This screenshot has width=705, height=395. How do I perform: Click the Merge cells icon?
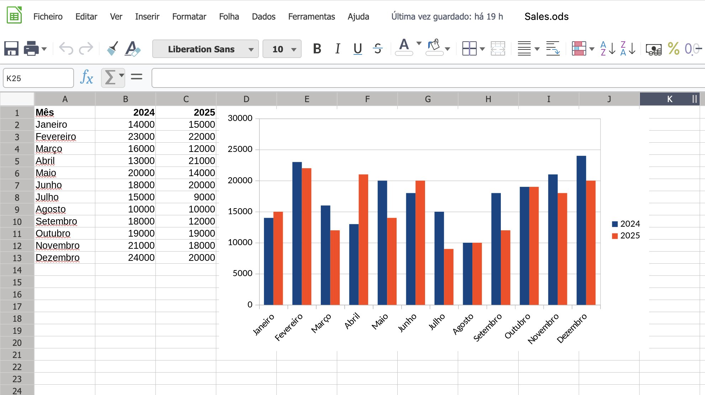(498, 48)
